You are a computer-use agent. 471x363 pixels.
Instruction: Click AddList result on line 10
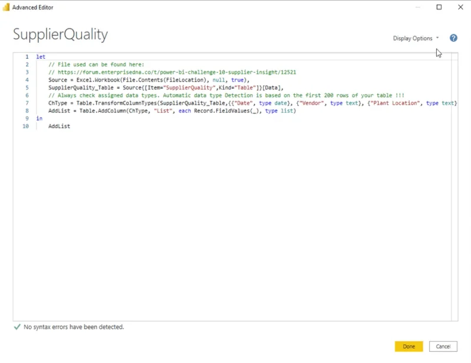(59, 126)
